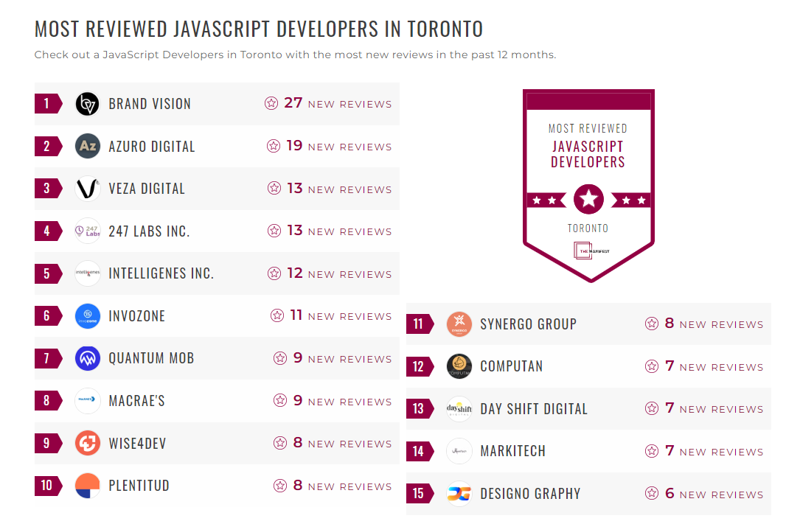Click the Day Shift Digital logo
800x524 pixels.
(459, 408)
